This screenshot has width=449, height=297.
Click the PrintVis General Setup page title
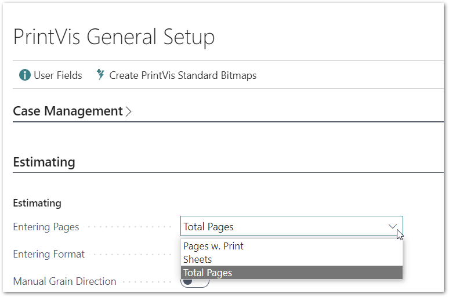pyautogui.click(x=114, y=37)
